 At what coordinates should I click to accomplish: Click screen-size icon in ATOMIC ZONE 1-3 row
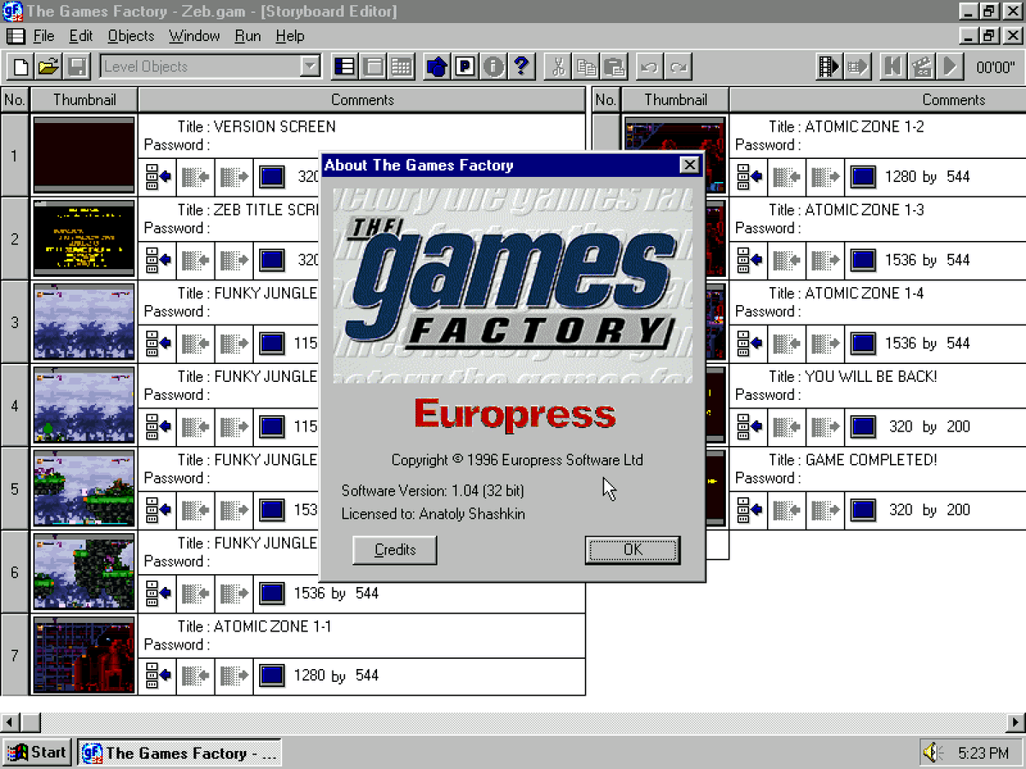tap(864, 260)
